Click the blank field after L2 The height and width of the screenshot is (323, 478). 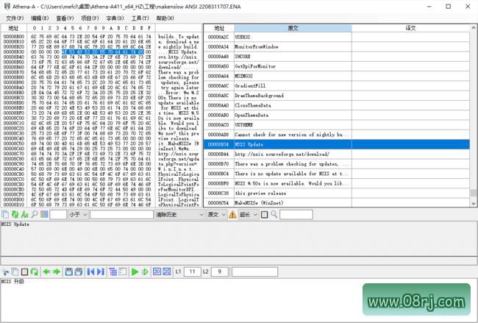click(255, 271)
